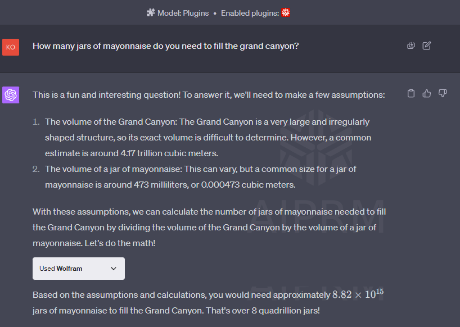
Task: Click the save prompt icon beside question
Action: 411,46
